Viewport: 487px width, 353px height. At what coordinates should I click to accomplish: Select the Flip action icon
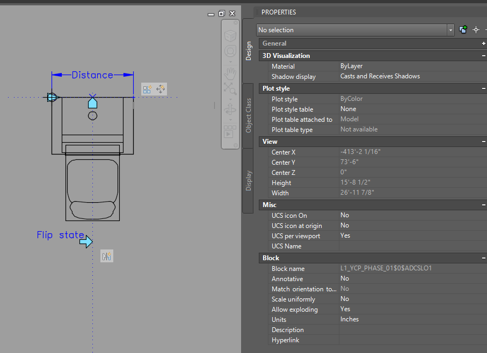pyautogui.click(x=106, y=256)
